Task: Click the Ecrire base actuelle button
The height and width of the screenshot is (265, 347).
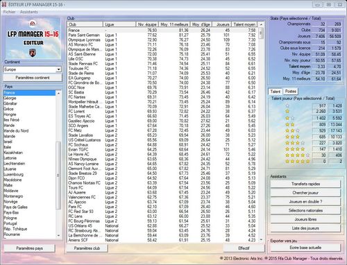Action: click(x=305, y=248)
